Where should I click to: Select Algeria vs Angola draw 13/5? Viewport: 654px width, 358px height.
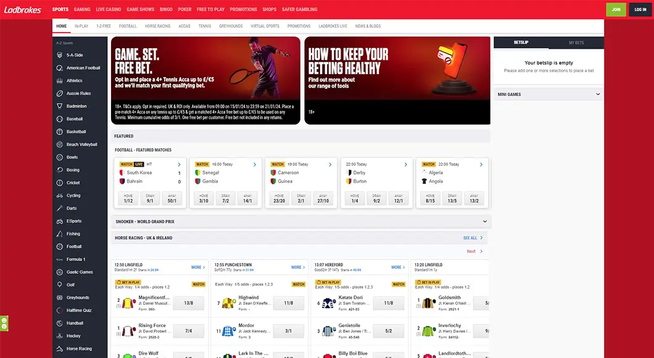[452, 199]
